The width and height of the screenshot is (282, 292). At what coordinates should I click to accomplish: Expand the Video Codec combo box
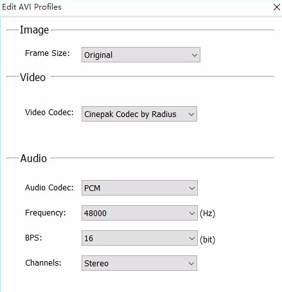coord(139,114)
